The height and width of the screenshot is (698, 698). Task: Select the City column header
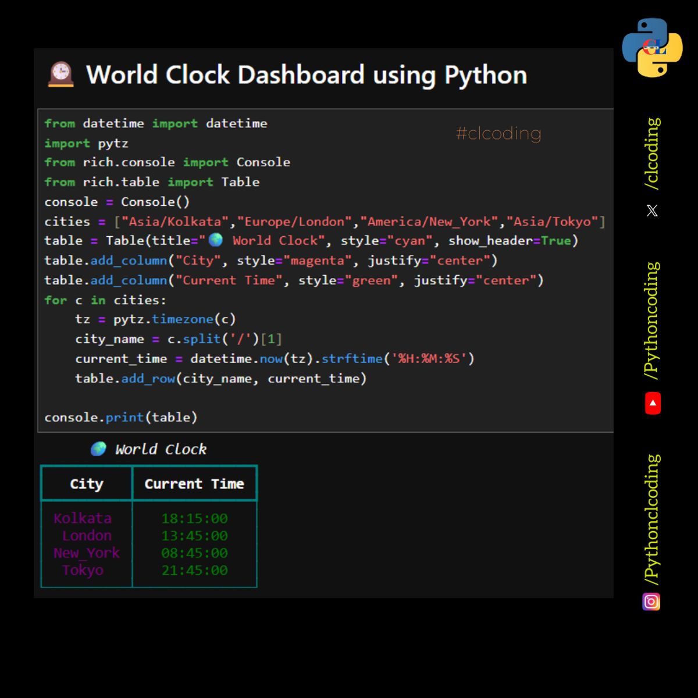click(x=87, y=484)
